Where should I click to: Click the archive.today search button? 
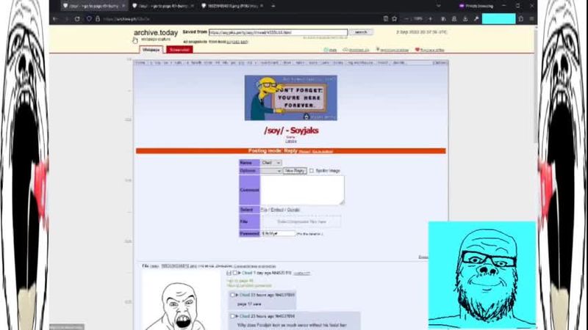361,32
